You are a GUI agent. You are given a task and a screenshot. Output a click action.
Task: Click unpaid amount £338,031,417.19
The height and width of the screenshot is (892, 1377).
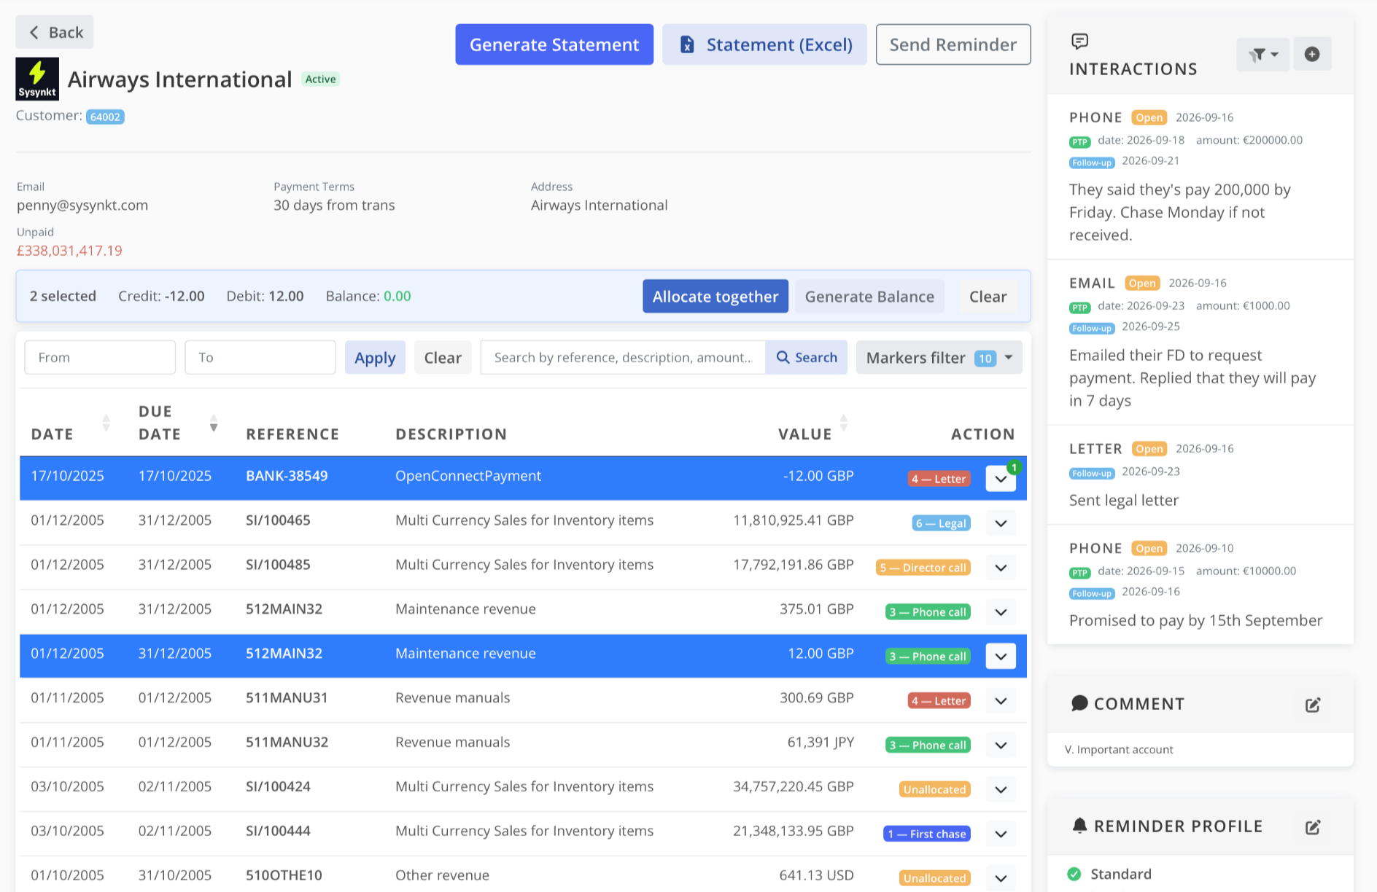[x=69, y=251]
